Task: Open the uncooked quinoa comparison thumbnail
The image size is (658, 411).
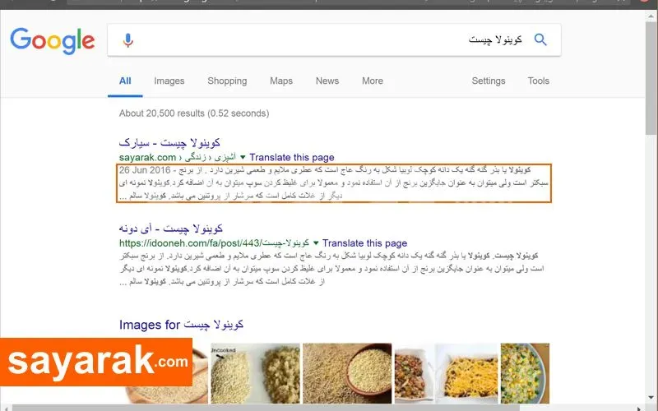Action: [255, 373]
